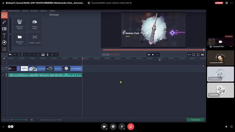
Task: Open Discord call more options ellipsis
Action: (232, 3)
